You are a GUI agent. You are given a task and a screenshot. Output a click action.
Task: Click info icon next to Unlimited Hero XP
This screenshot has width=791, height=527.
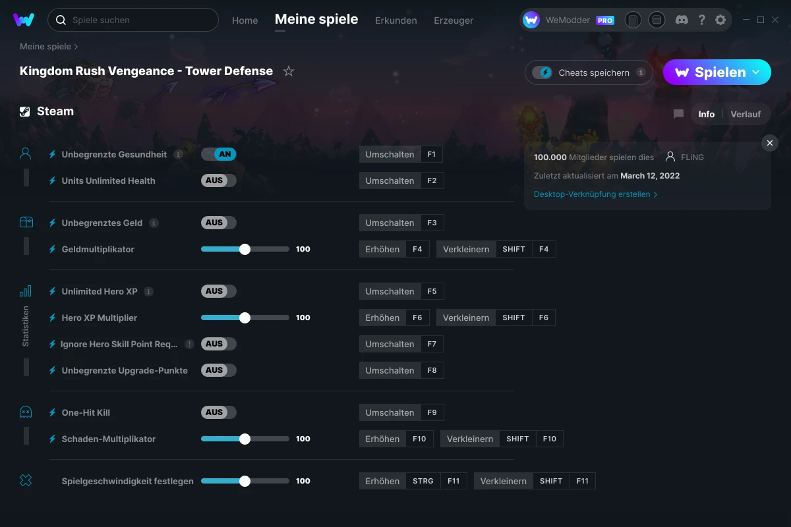[x=149, y=291]
